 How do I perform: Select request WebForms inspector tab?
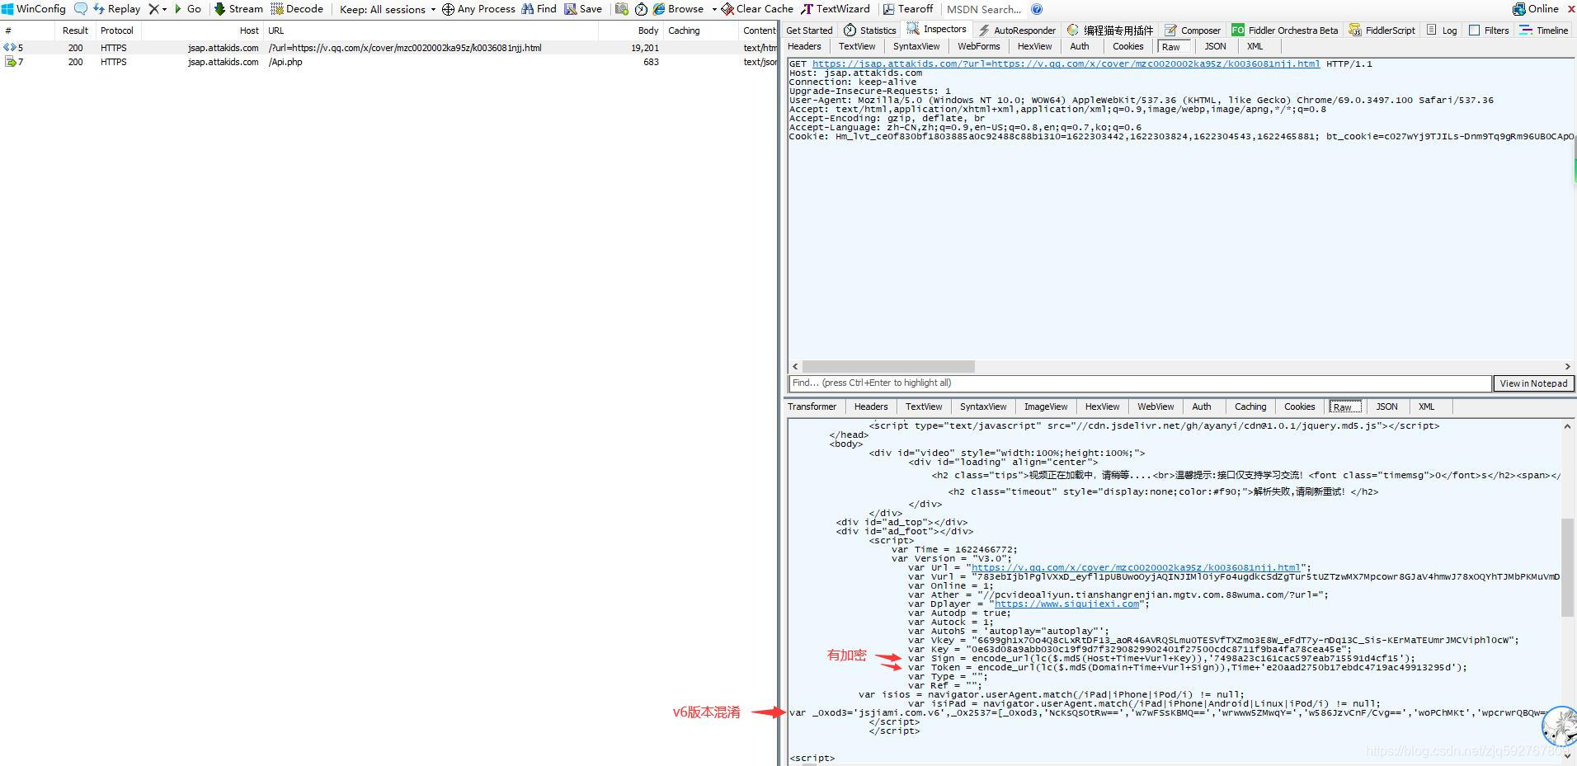pyautogui.click(x=979, y=47)
